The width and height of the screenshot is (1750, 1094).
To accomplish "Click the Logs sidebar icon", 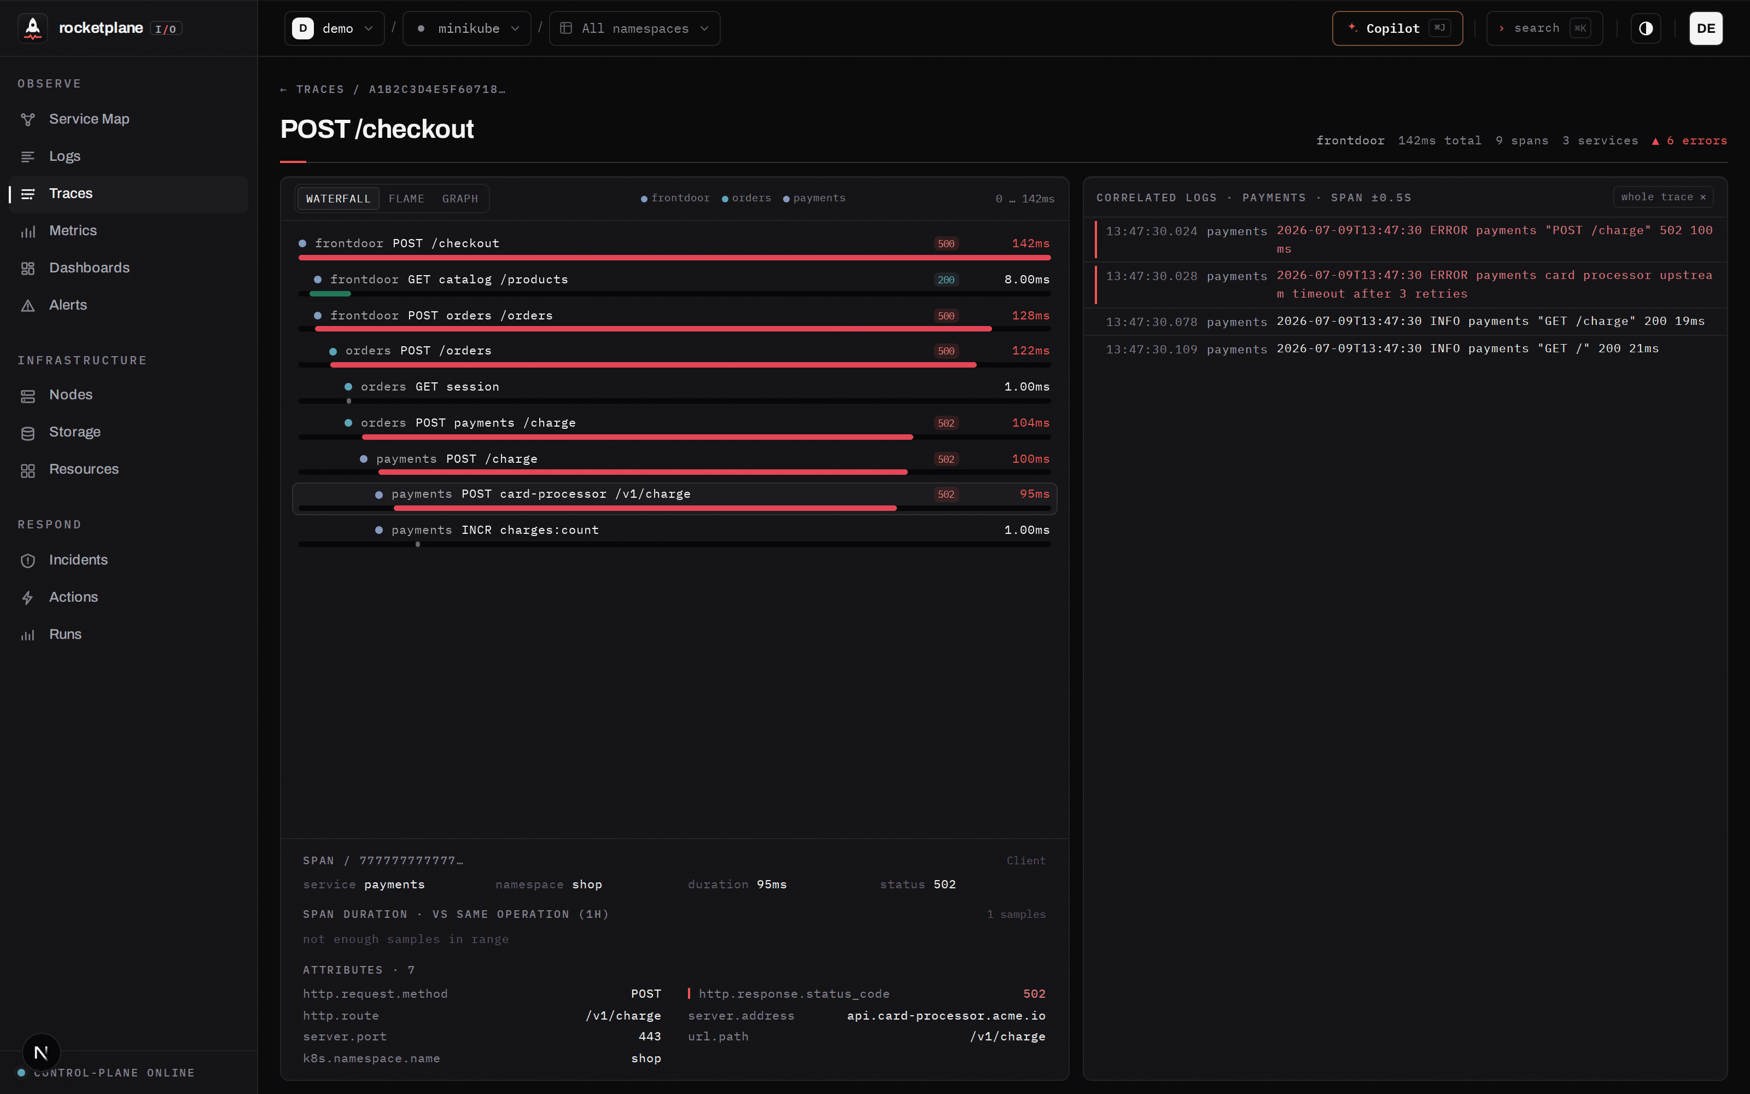I will click(28, 157).
